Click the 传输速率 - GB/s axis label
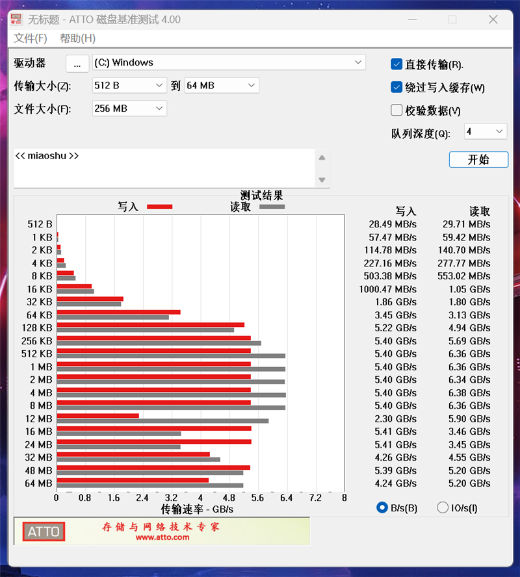The width and height of the screenshot is (520, 577). [197, 509]
